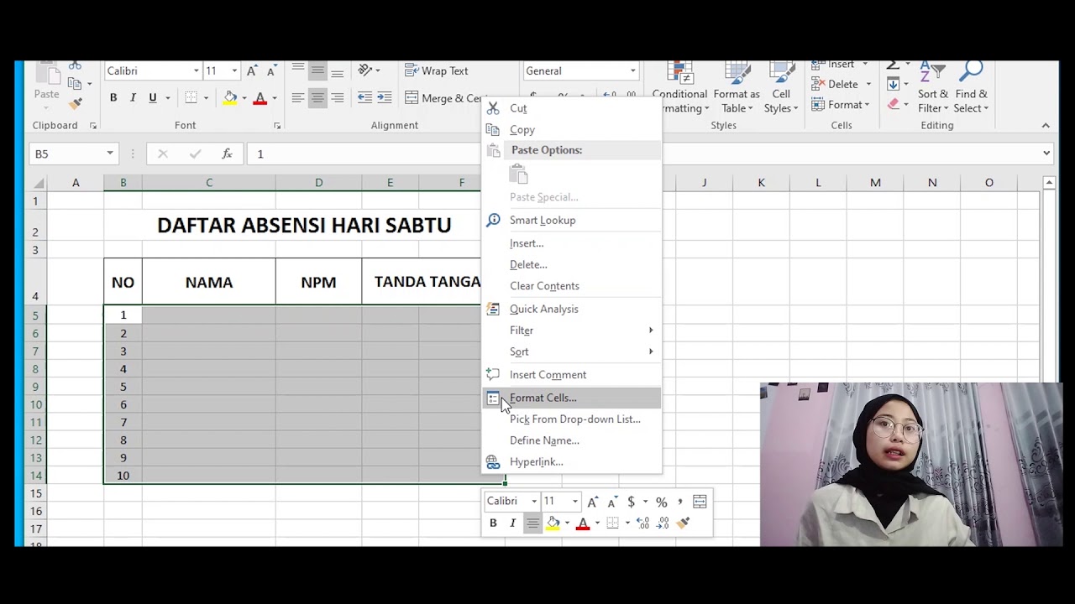Toggle Align Right in ribbon

click(337, 98)
